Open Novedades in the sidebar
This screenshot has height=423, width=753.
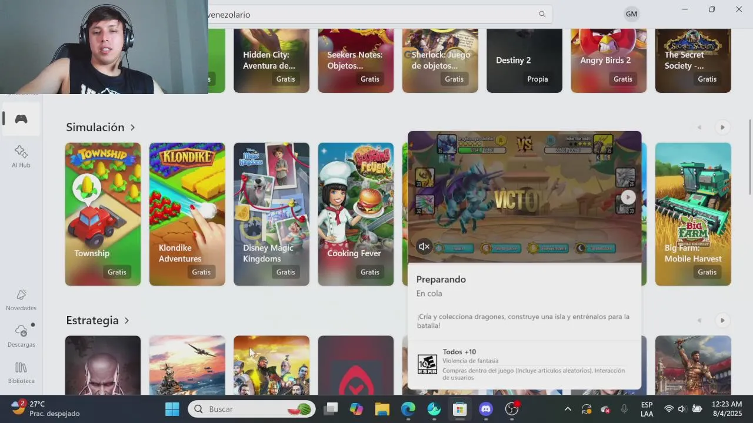[x=21, y=300]
